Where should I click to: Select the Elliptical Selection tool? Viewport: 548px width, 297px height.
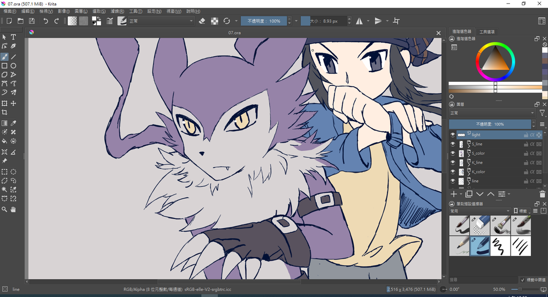click(x=13, y=171)
